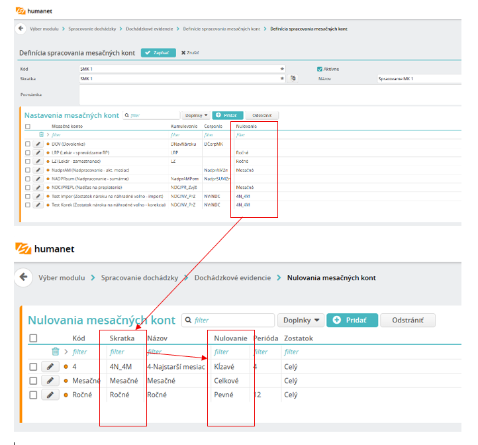Image resolution: width=478 pixels, height=445 pixels.
Task: Open Definície spracovania mesačných kont breadcrumb
Action: click(x=222, y=28)
